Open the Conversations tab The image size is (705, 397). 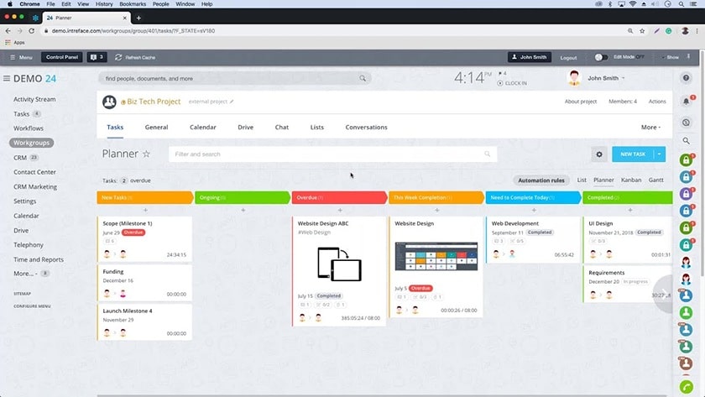(x=367, y=128)
